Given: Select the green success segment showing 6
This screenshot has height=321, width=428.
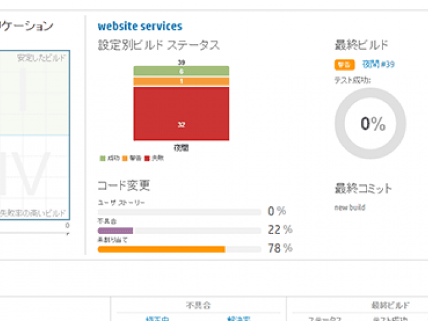Looking at the screenshot, I should click(181, 71).
